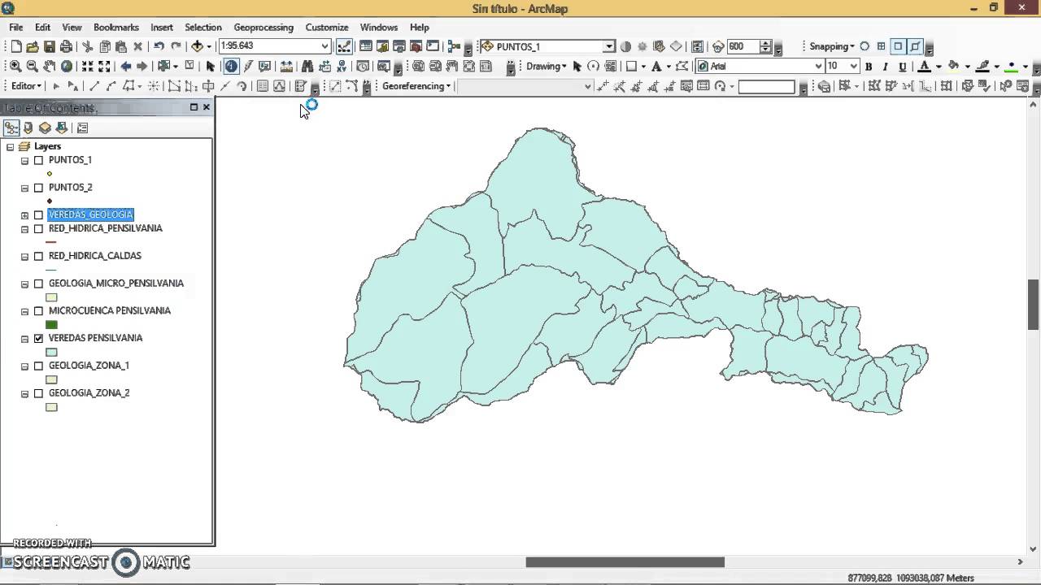Open the map scale dropdown
The width and height of the screenshot is (1041, 585).
[x=324, y=46]
